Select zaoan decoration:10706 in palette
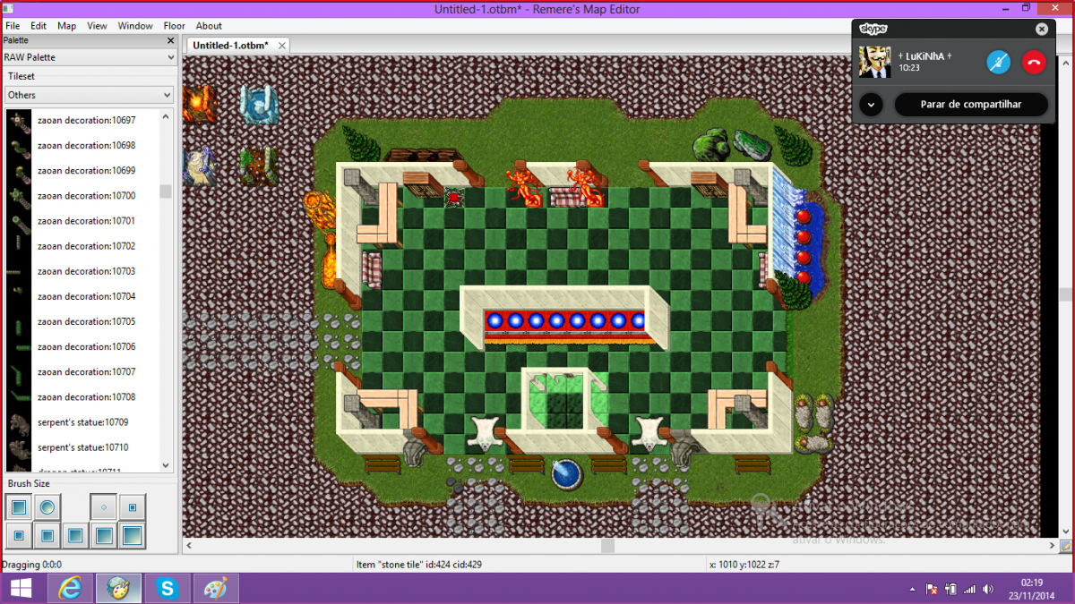Viewport: 1075px width, 604px height. tap(88, 346)
